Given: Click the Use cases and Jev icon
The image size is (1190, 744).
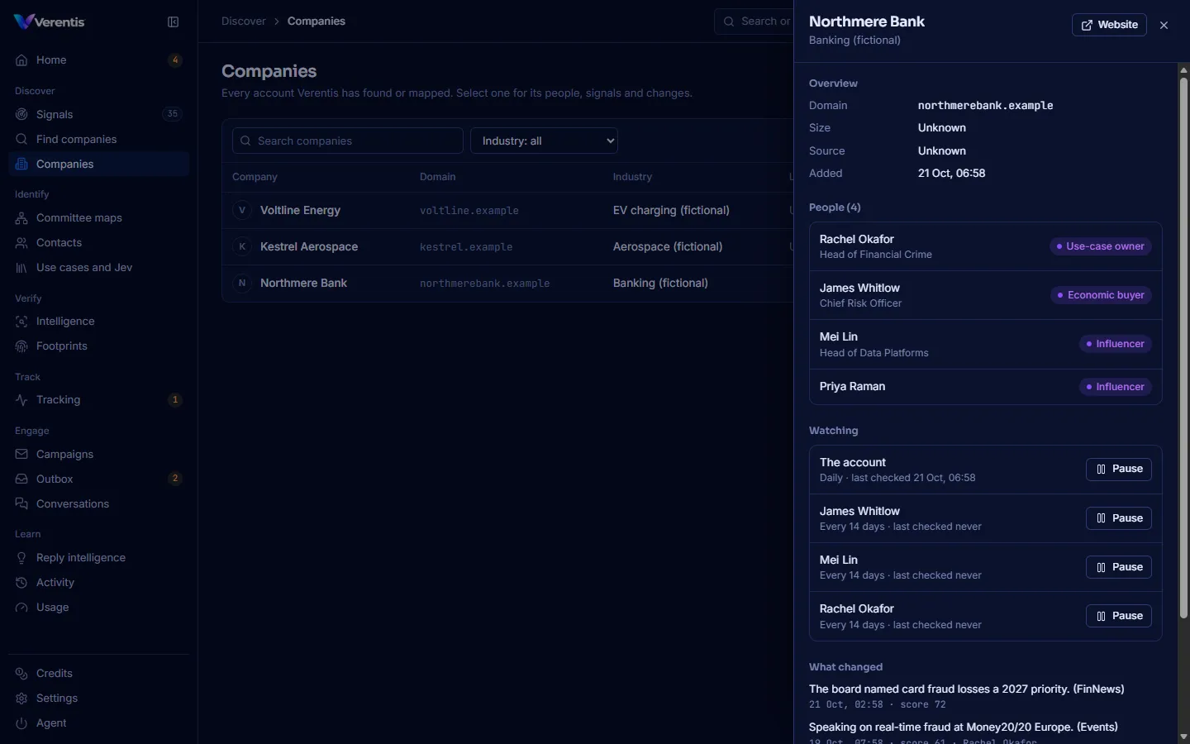Looking at the screenshot, I should [21, 268].
